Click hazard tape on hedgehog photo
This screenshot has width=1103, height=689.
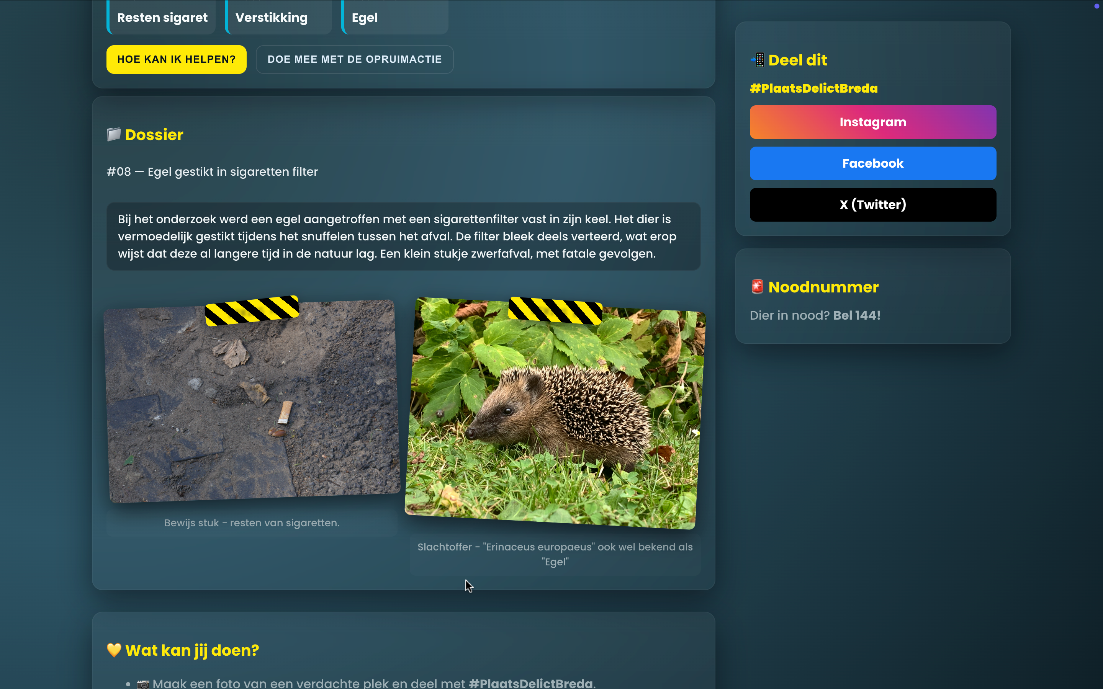point(555,311)
